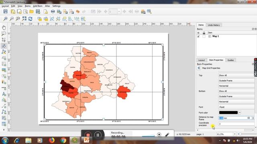Switch to the Layout properties tab
257x144 pixels.
(202, 60)
